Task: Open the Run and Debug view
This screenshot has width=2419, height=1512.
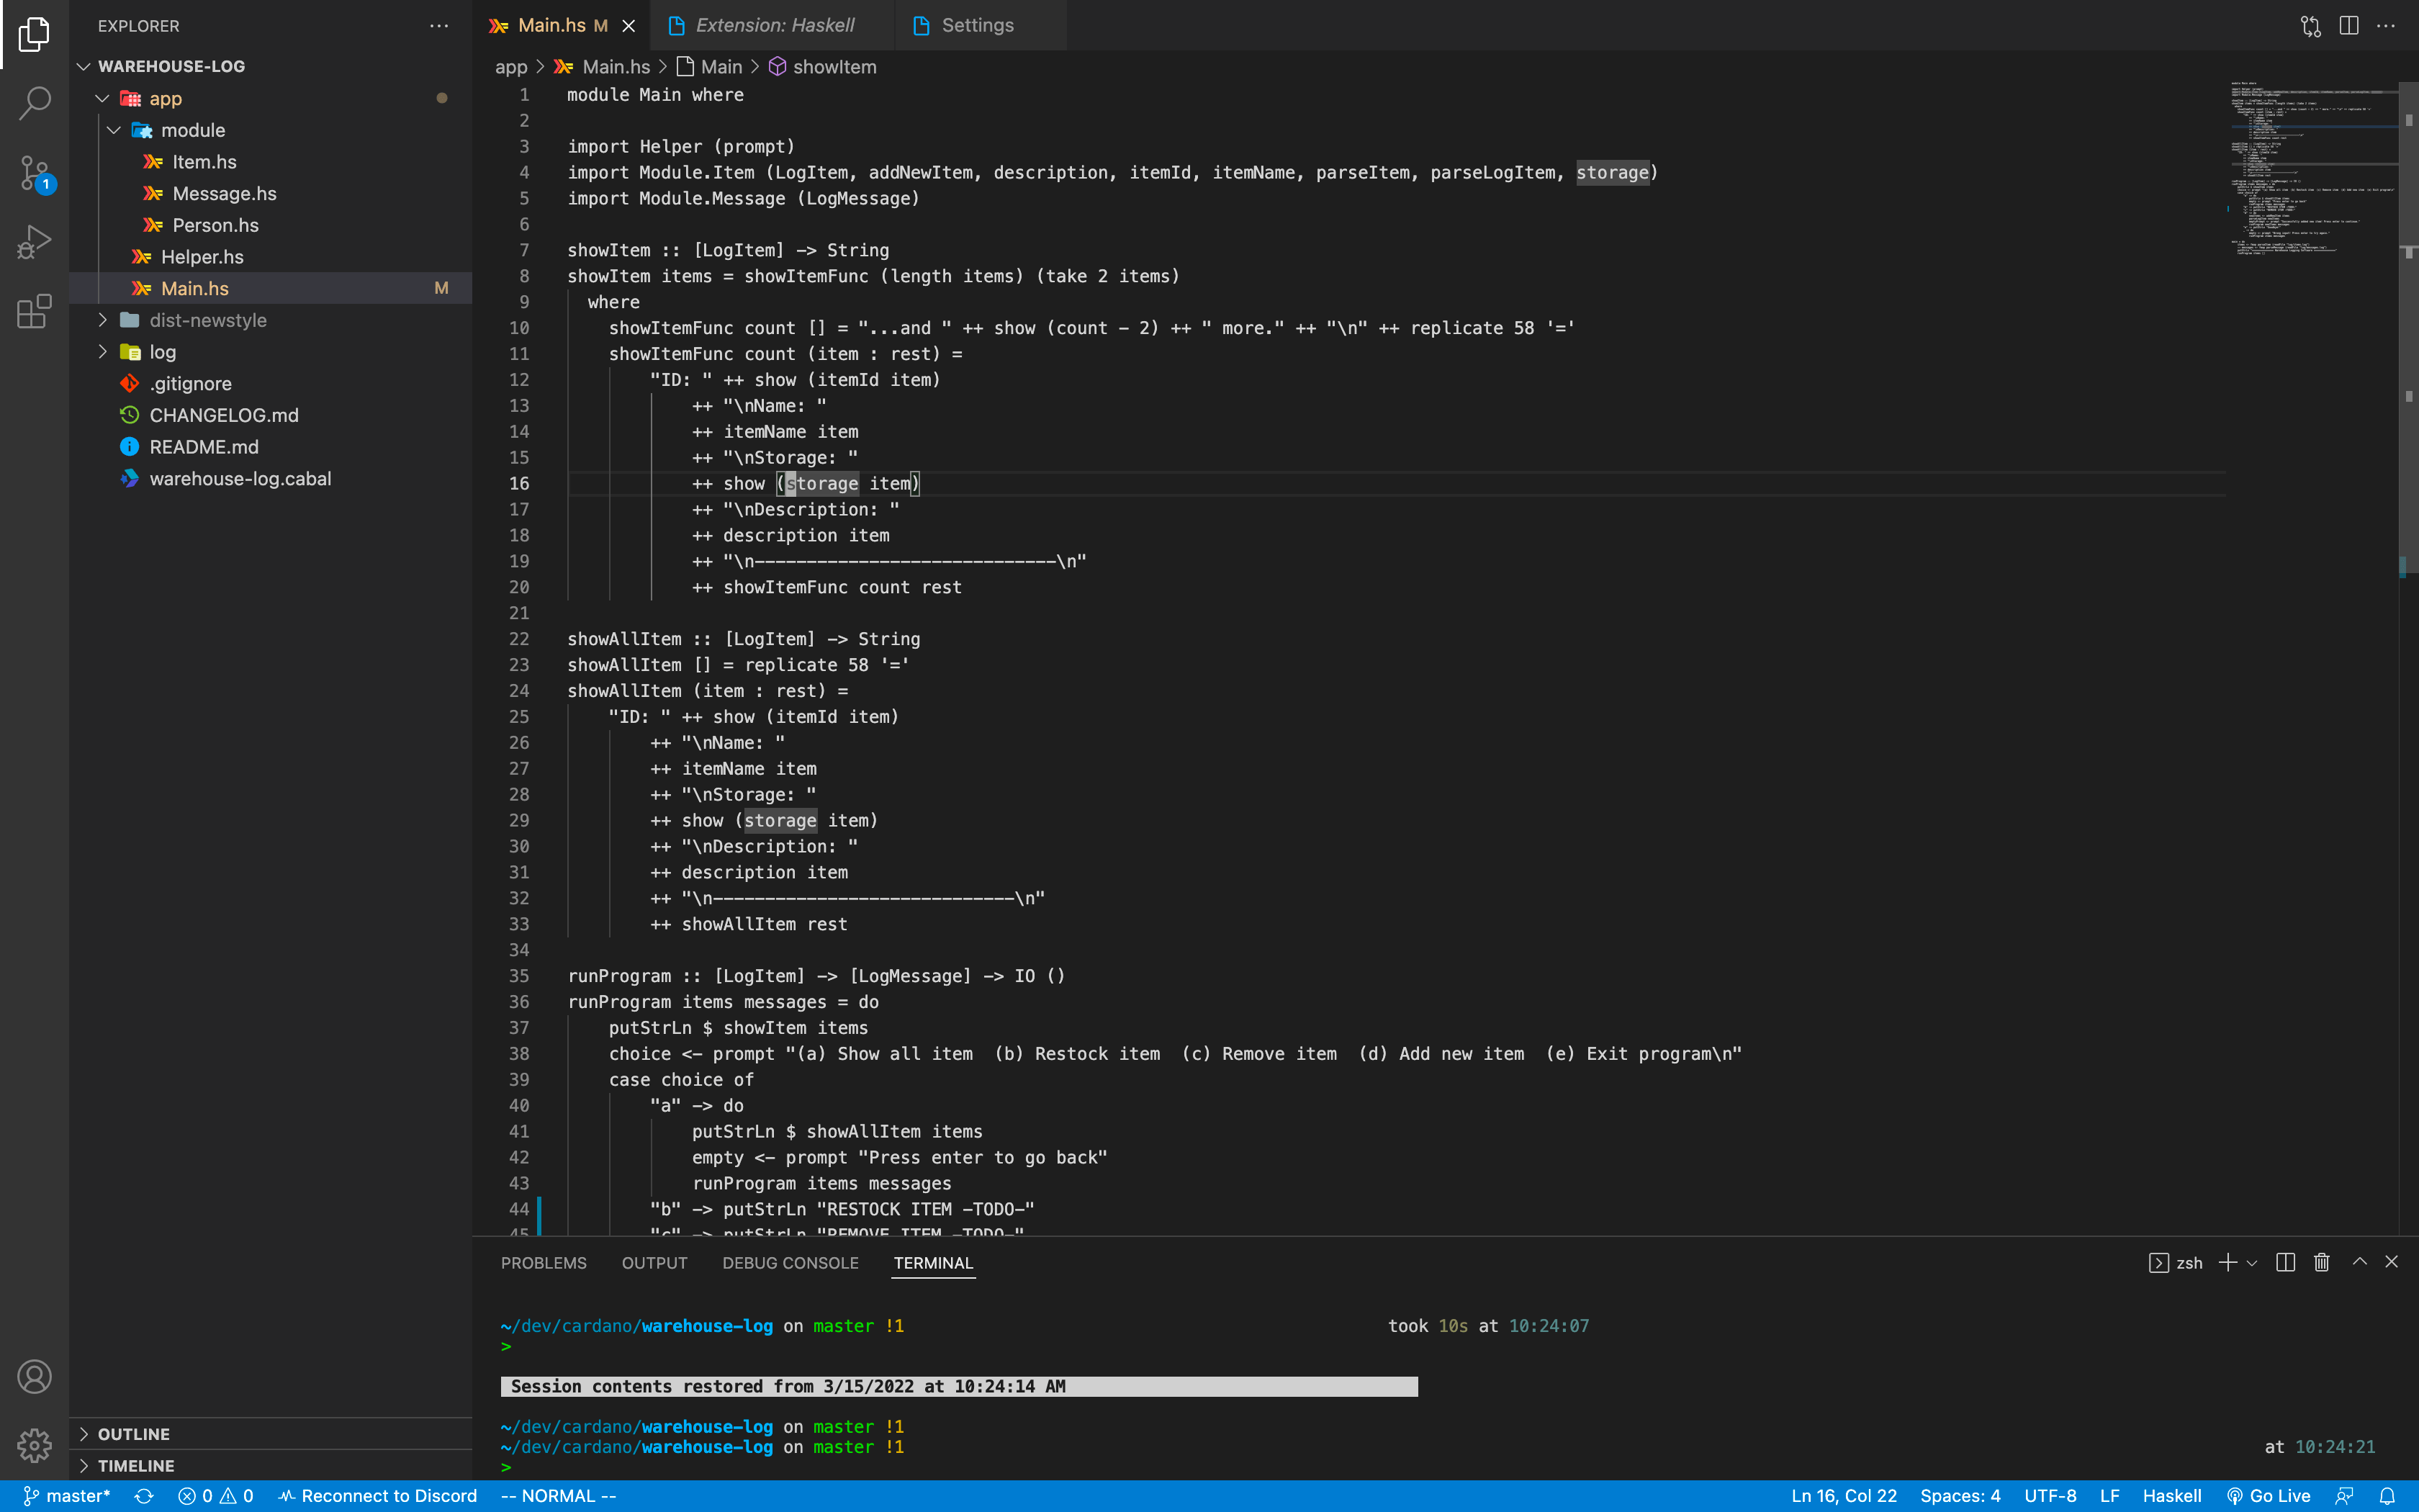Action: tap(34, 242)
